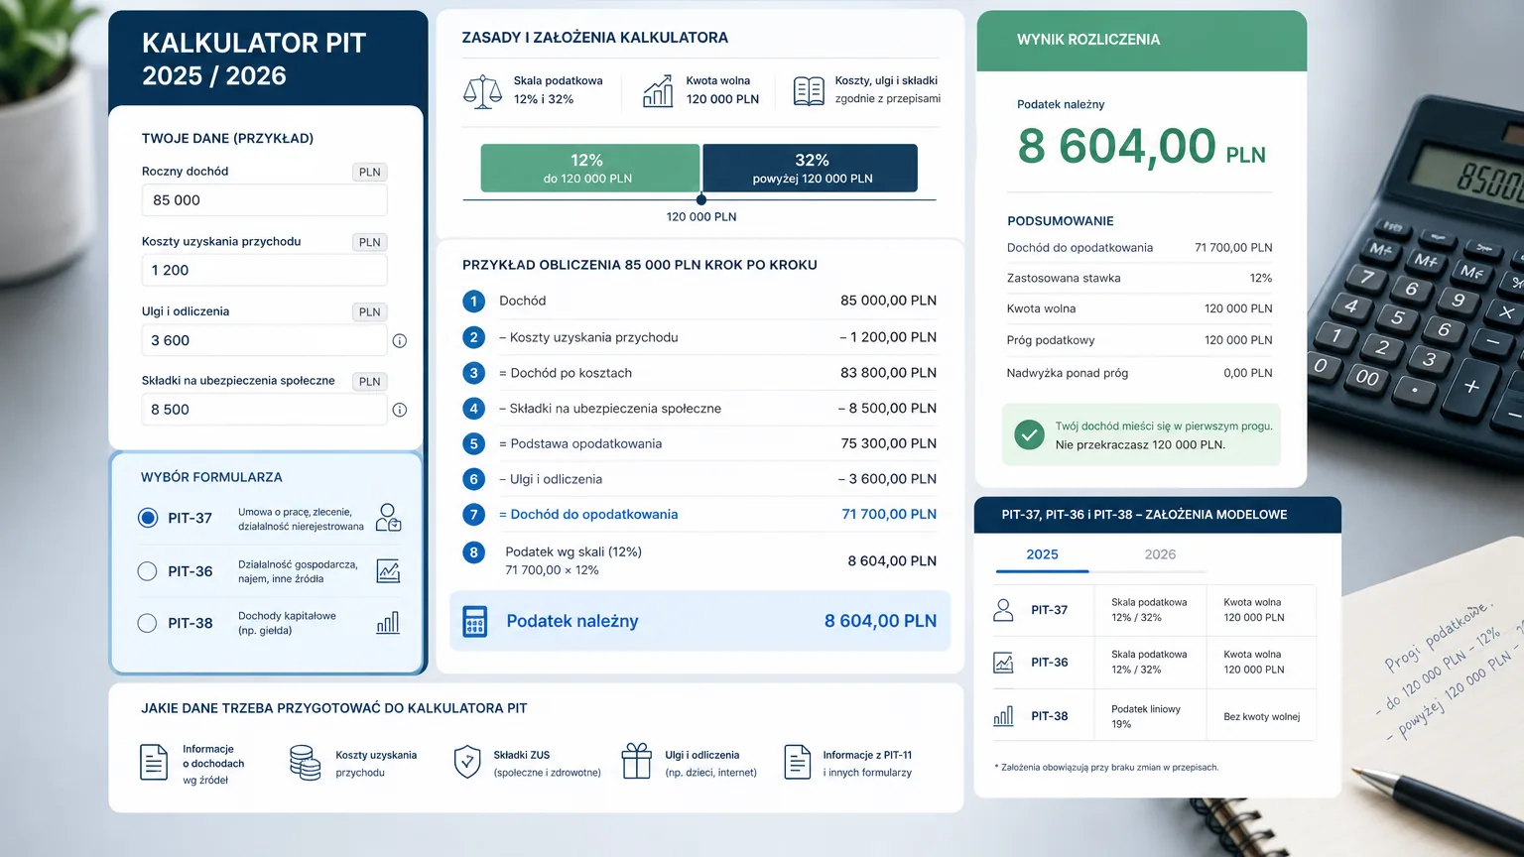Viewport: 1524px width, 857px height.
Task: Click the Nadwyżka ponad próg 0,00 PLN value
Action: click(1248, 373)
